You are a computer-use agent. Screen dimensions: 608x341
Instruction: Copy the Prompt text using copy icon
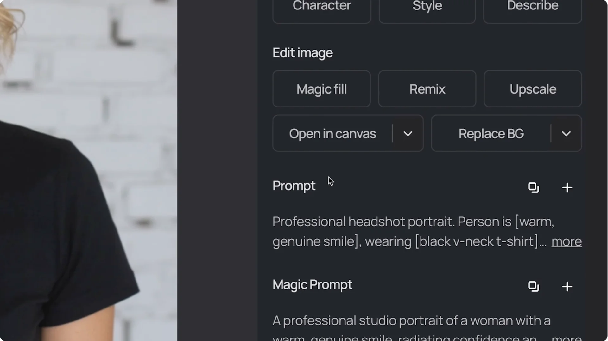[534, 187]
